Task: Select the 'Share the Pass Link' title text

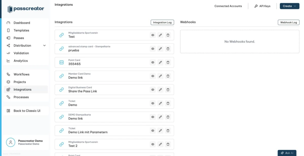Action: pos(83,91)
